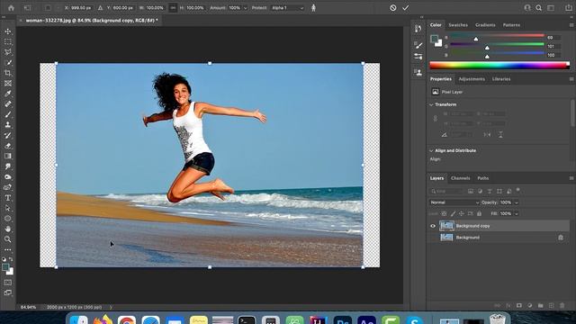Open the Normal blend mode dropdown
This screenshot has width=576, height=324.
pos(454,202)
